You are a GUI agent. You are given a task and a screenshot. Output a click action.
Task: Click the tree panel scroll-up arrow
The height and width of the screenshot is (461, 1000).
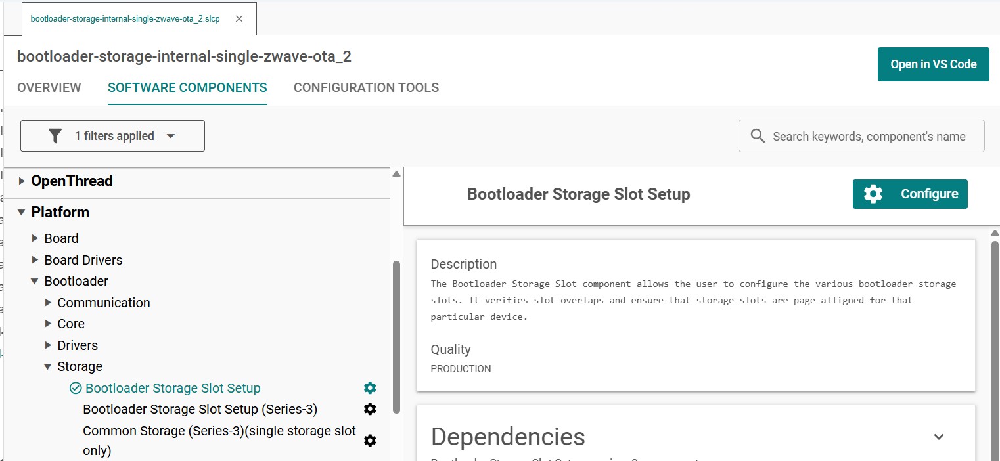(396, 174)
